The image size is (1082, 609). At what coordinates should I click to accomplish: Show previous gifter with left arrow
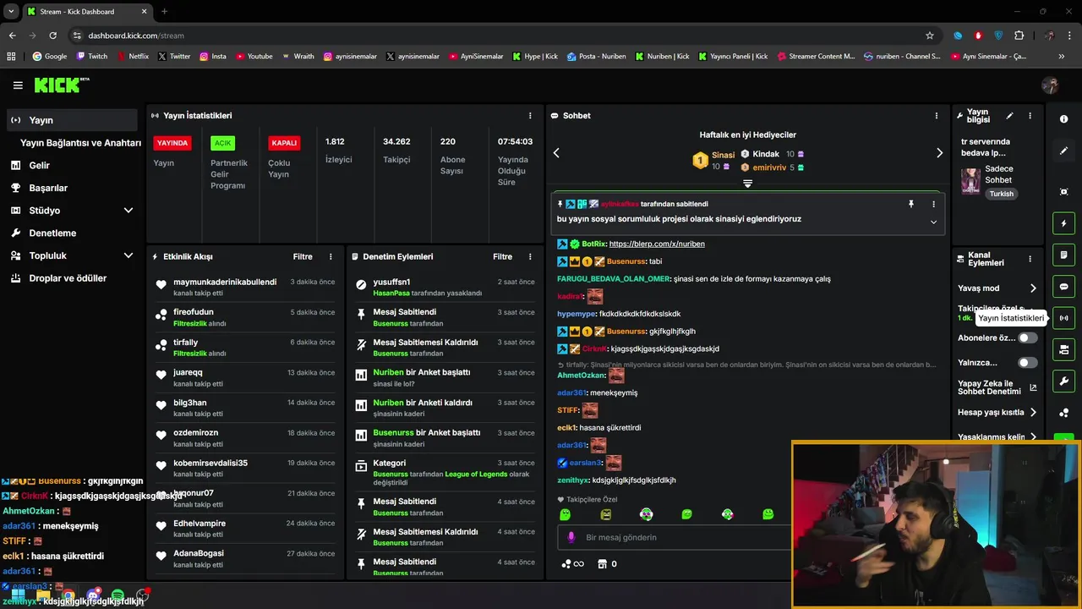tap(556, 153)
